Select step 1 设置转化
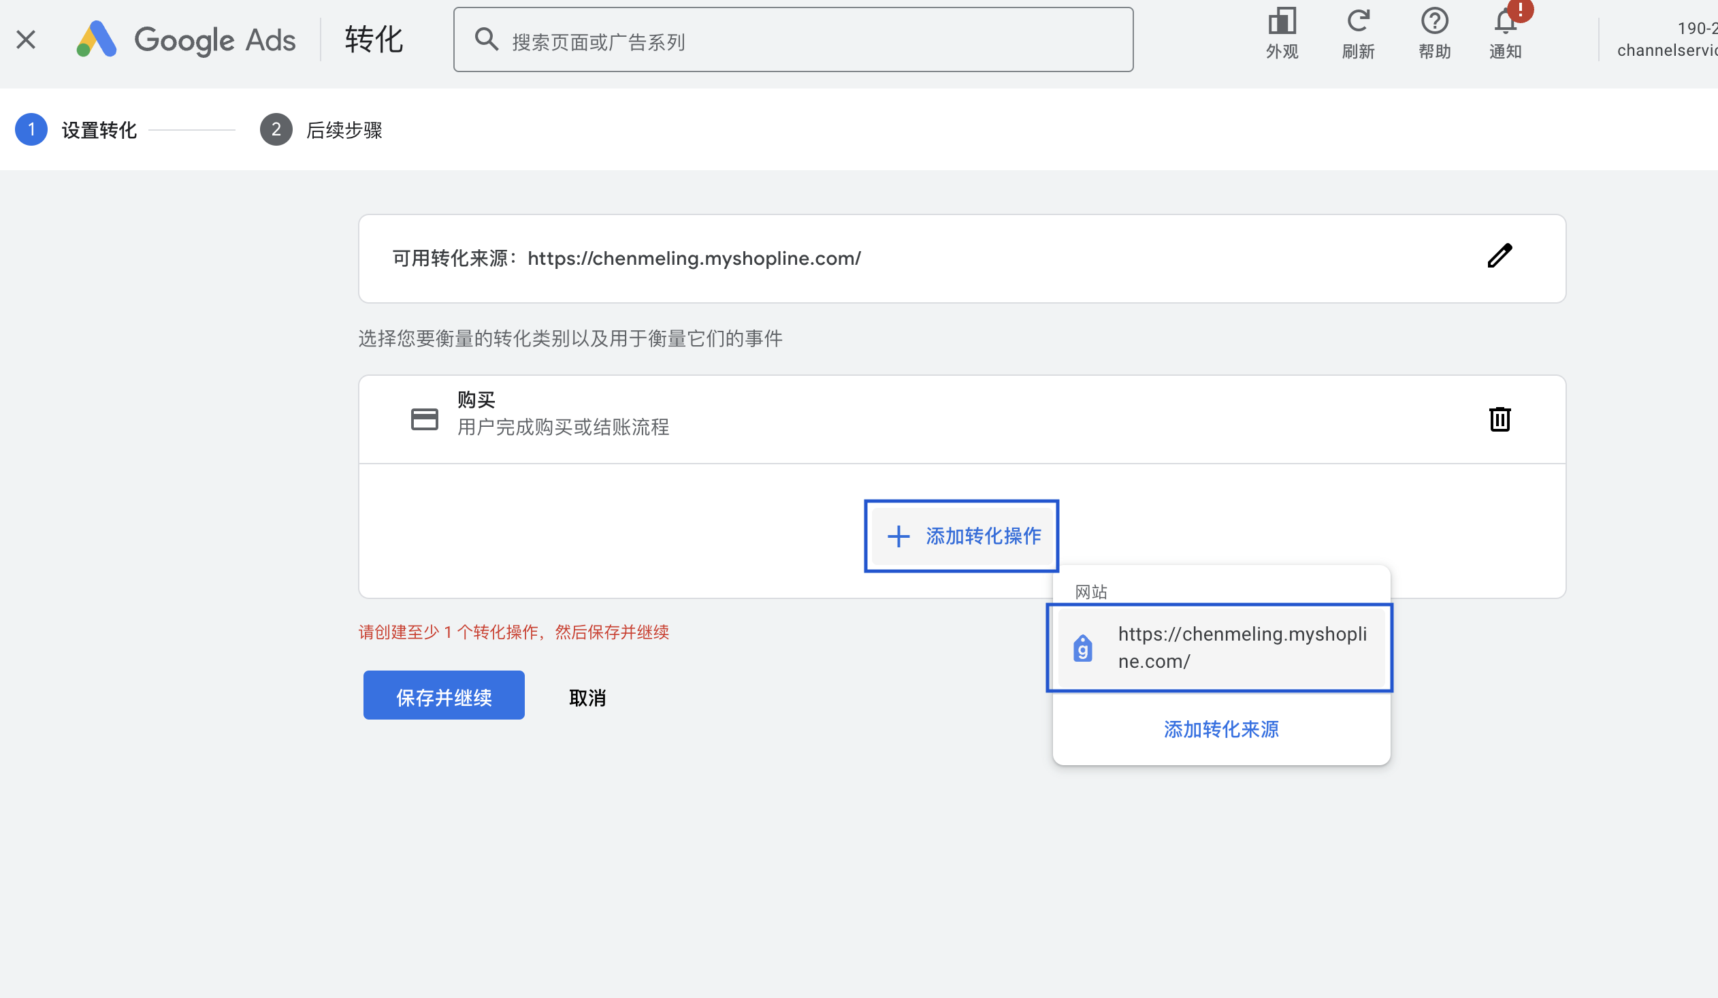 click(x=76, y=129)
